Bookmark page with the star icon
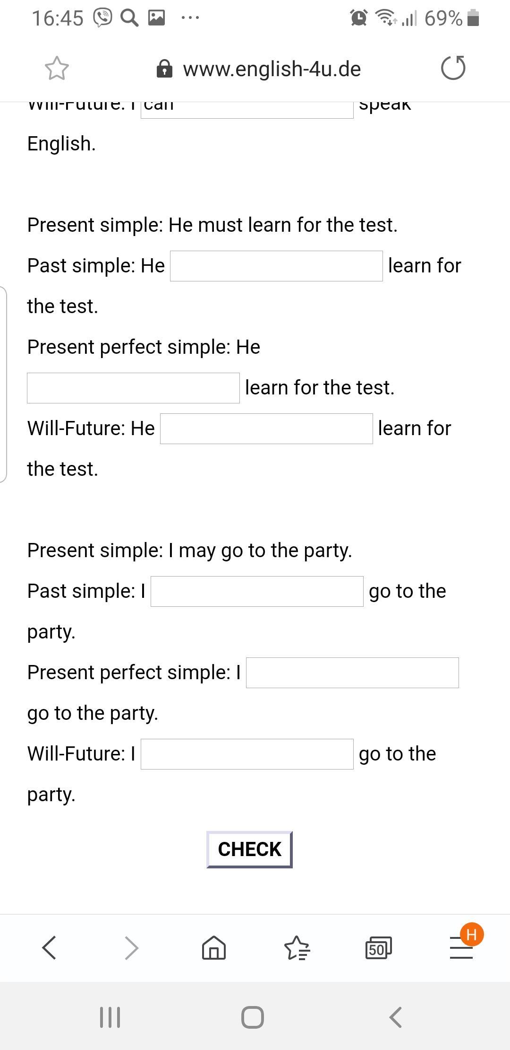 57,69
